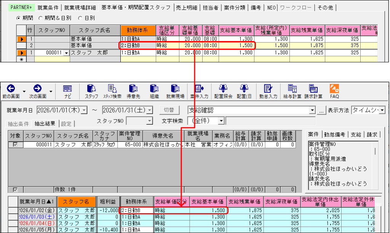Toggle 対象 checkbox for staff 000011
Screen dimensions: 390x233
pyautogui.click(x=16, y=145)
